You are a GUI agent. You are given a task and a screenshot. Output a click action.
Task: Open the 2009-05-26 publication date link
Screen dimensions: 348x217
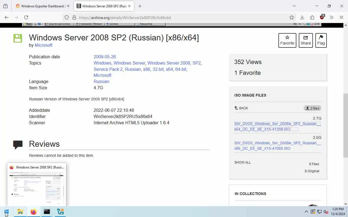pyautogui.click(x=105, y=57)
